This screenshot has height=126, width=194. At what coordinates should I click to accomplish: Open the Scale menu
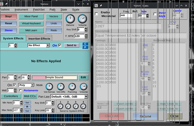click(76, 10)
